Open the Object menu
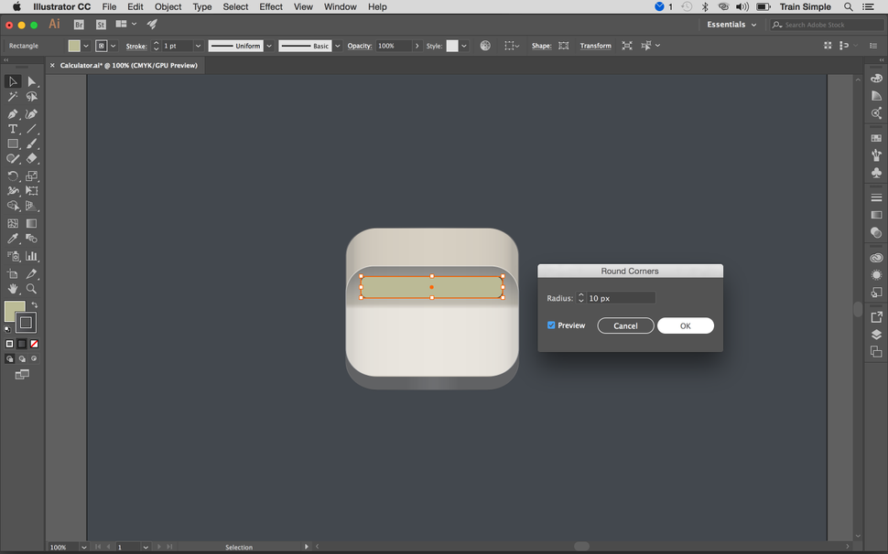Screen dimensions: 888x554 pyautogui.click(x=168, y=6)
